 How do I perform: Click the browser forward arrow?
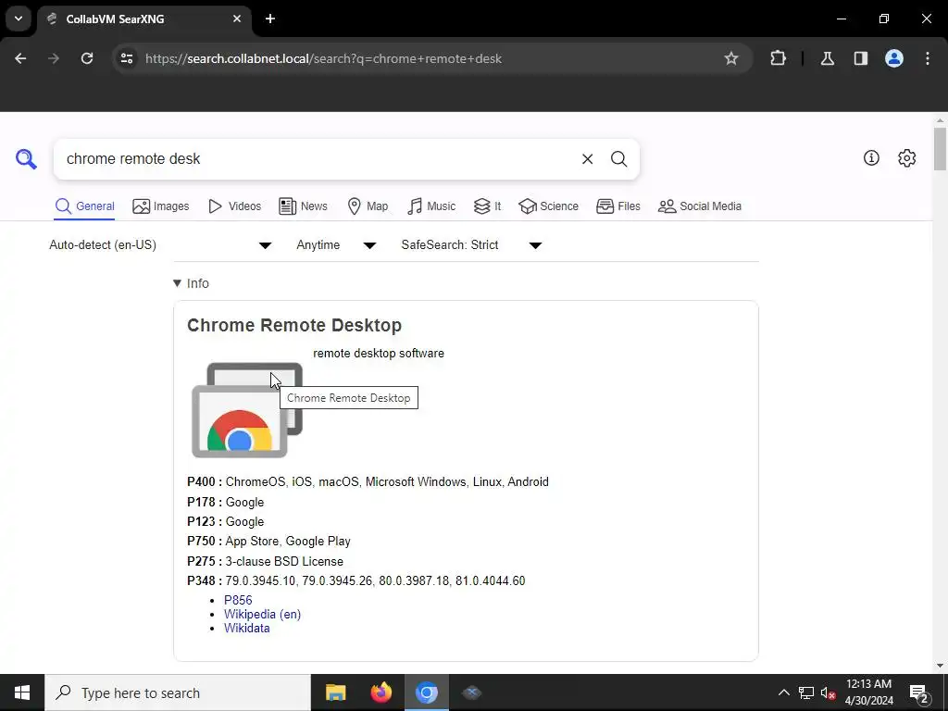tap(54, 58)
